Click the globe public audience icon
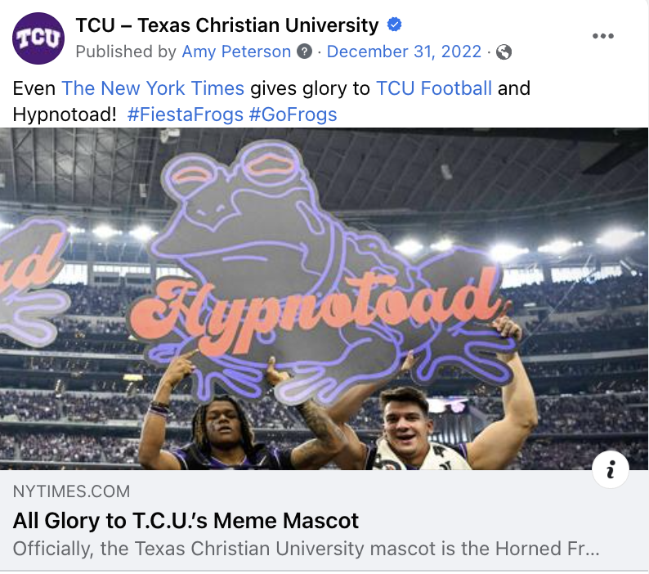The height and width of the screenshot is (574, 649). pos(504,52)
